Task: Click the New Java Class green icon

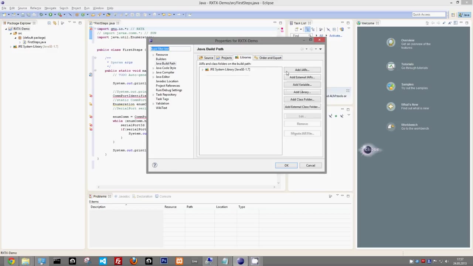Action: [83, 14]
